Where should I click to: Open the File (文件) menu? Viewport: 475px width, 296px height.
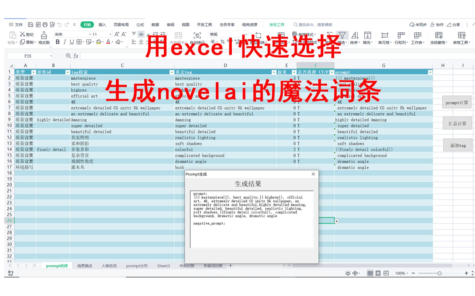click(16, 25)
